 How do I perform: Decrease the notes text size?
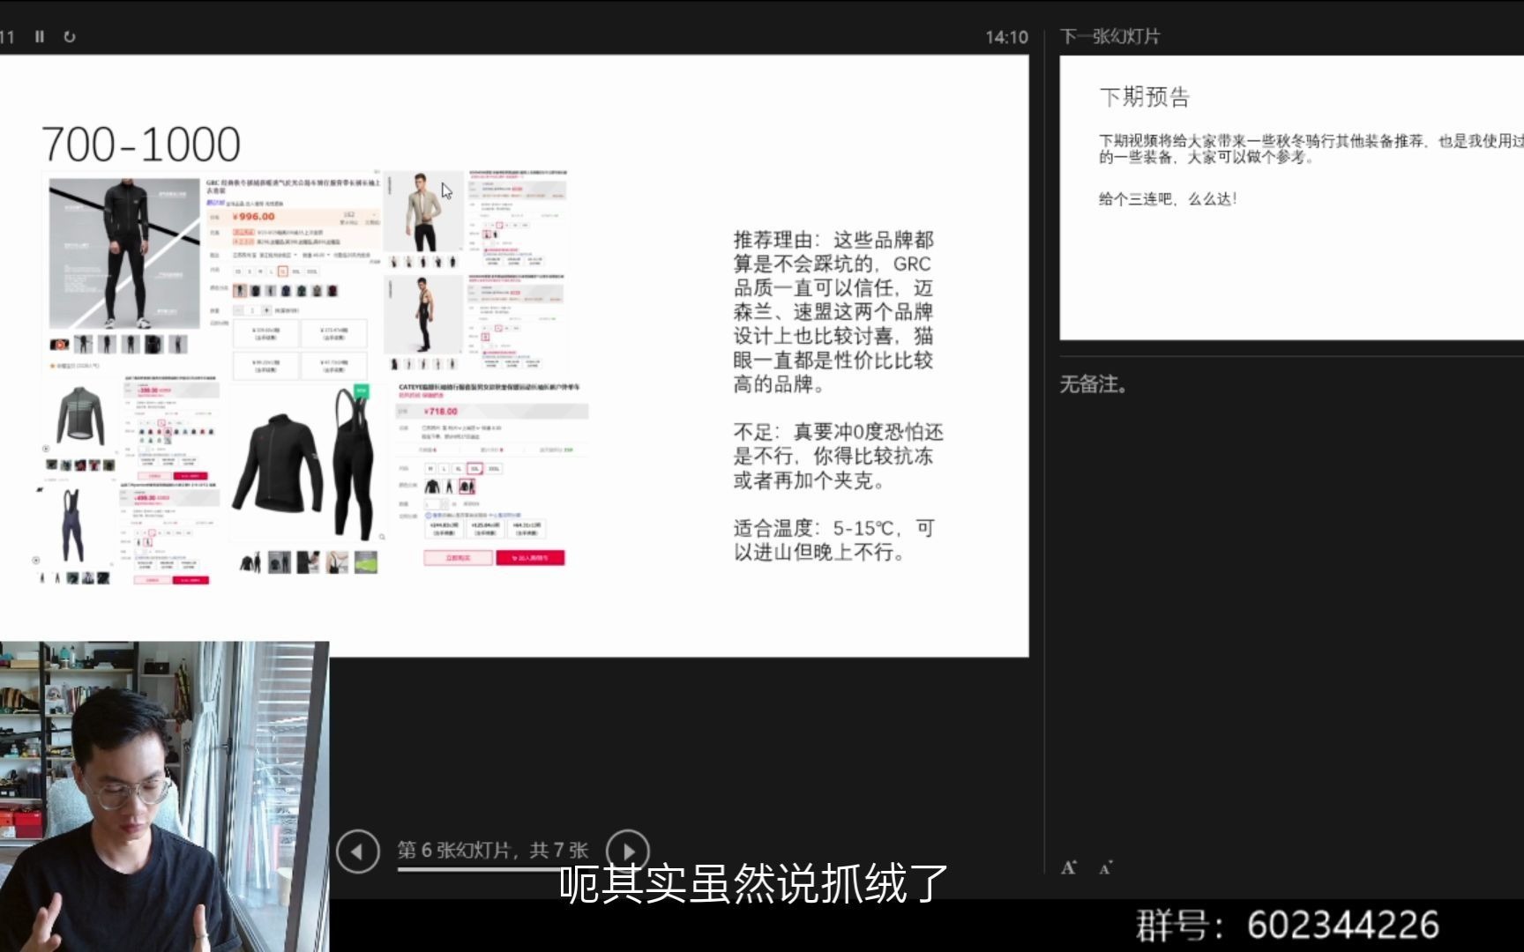click(x=1105, y=868)
